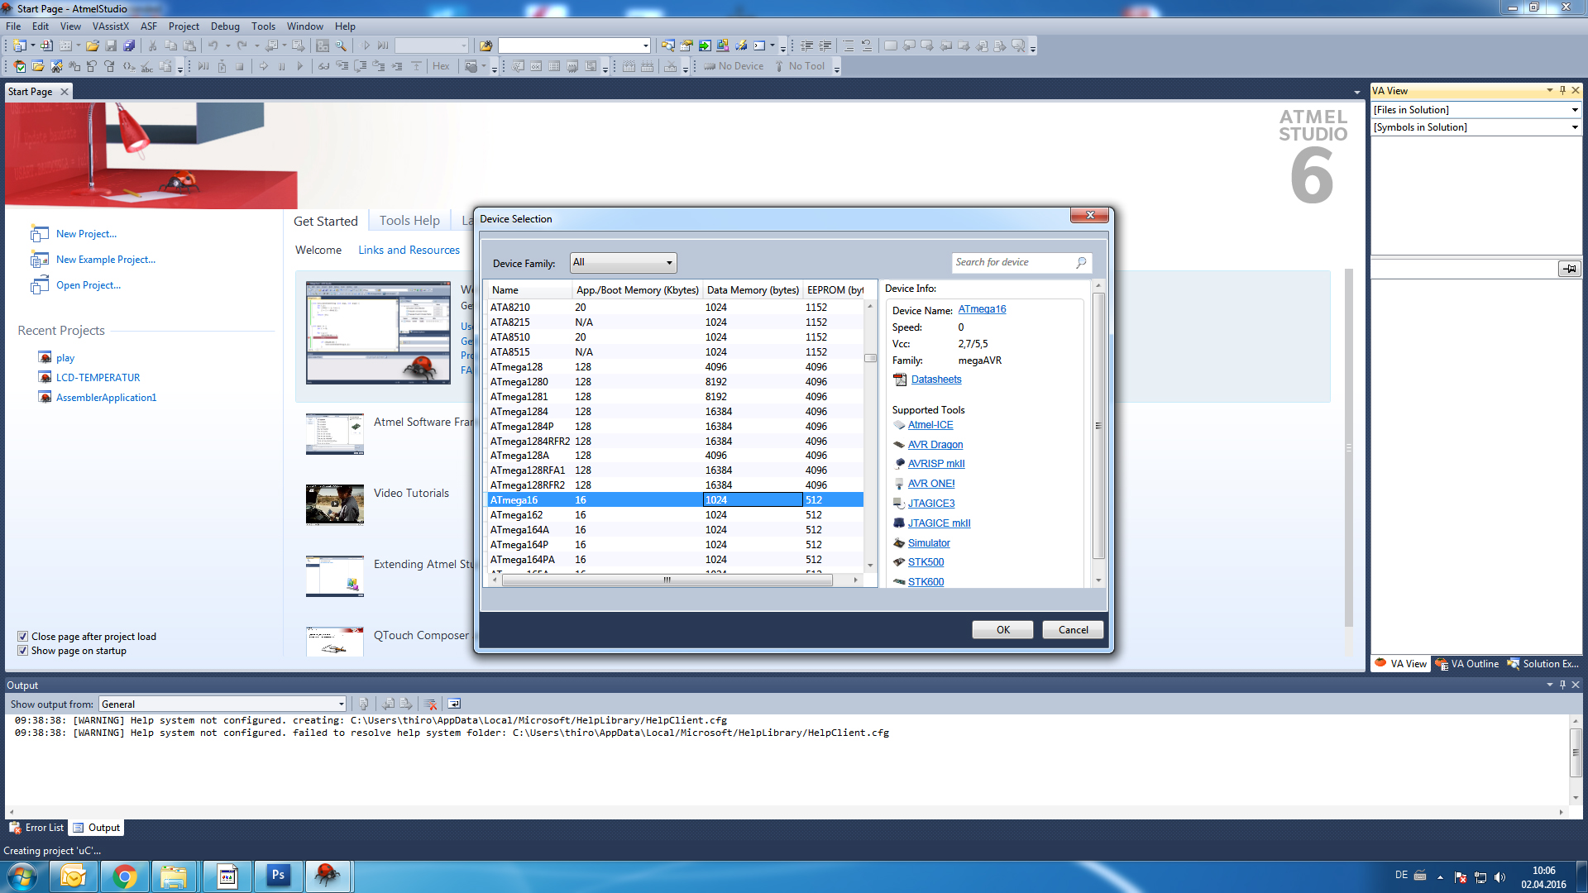Open Chrome from the taskbar
Screen dimensions: 1588x893
coord(124,876)
